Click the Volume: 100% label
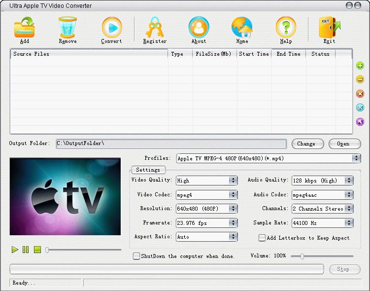Image resolution: width=370 pixels, height=291 pixels. click(x=268, y=256)
